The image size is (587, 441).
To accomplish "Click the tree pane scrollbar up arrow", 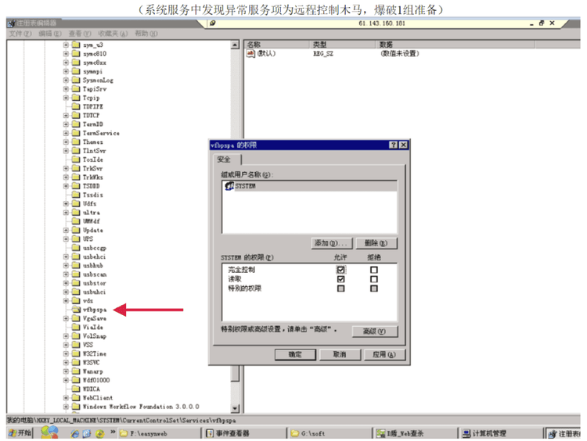I will pyautogui.click(x=234, y=45).
